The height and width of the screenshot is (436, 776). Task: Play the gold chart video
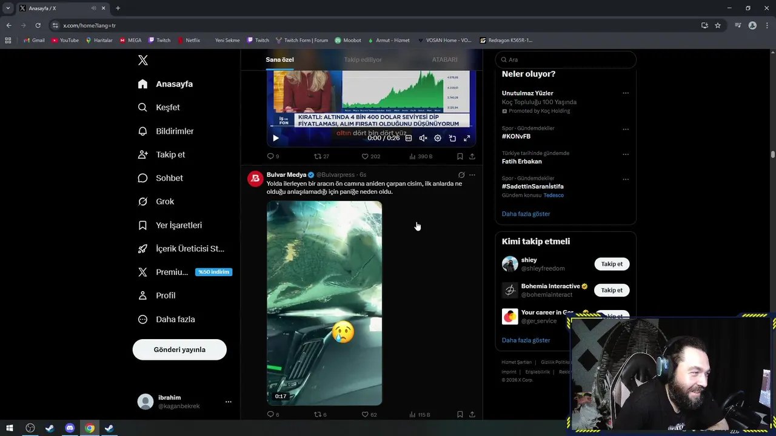[275, 138]
